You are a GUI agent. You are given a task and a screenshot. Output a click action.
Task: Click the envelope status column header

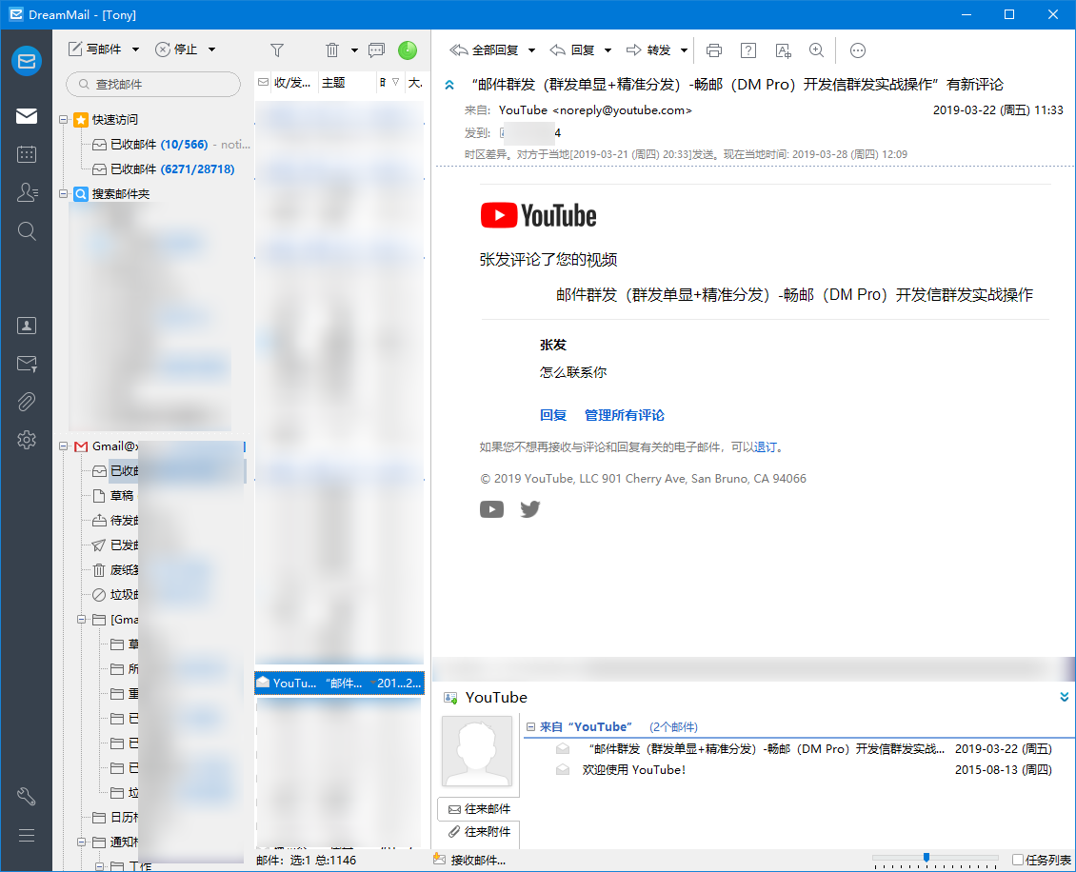(263, 82)
